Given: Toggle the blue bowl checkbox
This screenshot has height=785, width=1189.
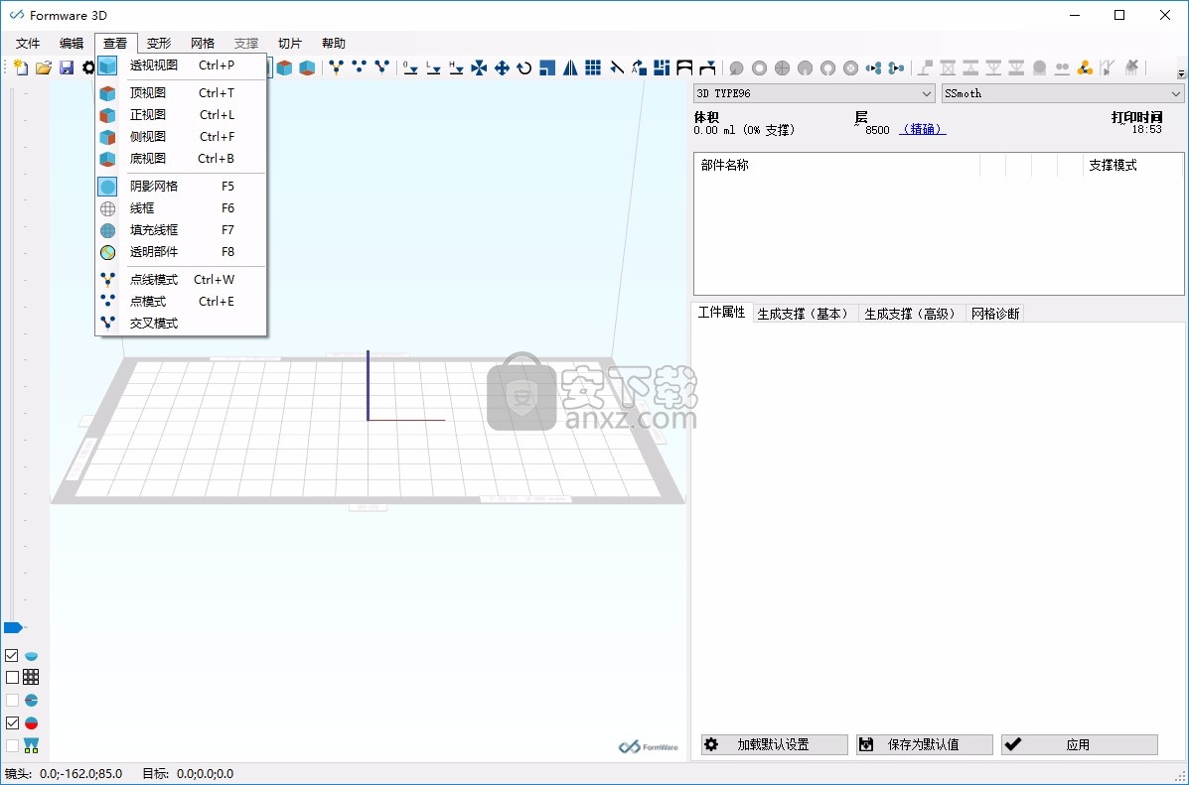Looking at the screenshot, I should pos(12,655).
